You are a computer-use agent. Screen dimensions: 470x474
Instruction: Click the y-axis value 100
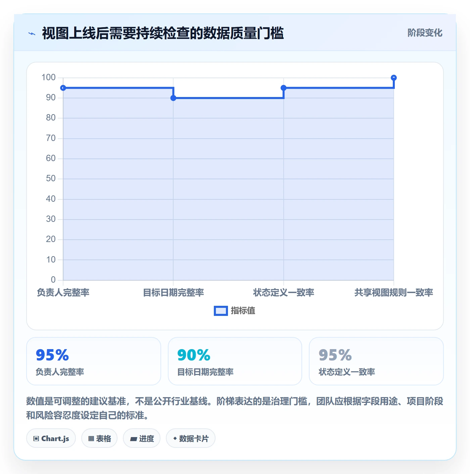48,78
